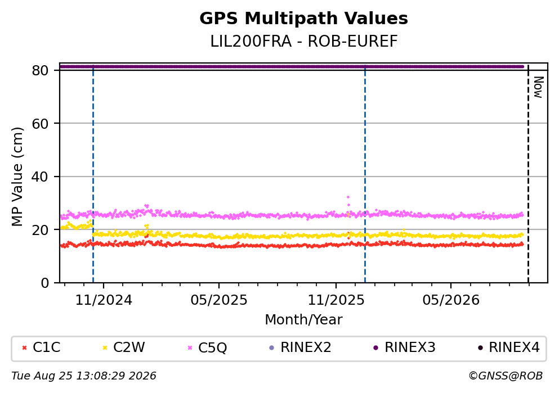Click the C5Q outlier point near 11/2025
This screenshot has width=559, height=393.
click(348, 197)
